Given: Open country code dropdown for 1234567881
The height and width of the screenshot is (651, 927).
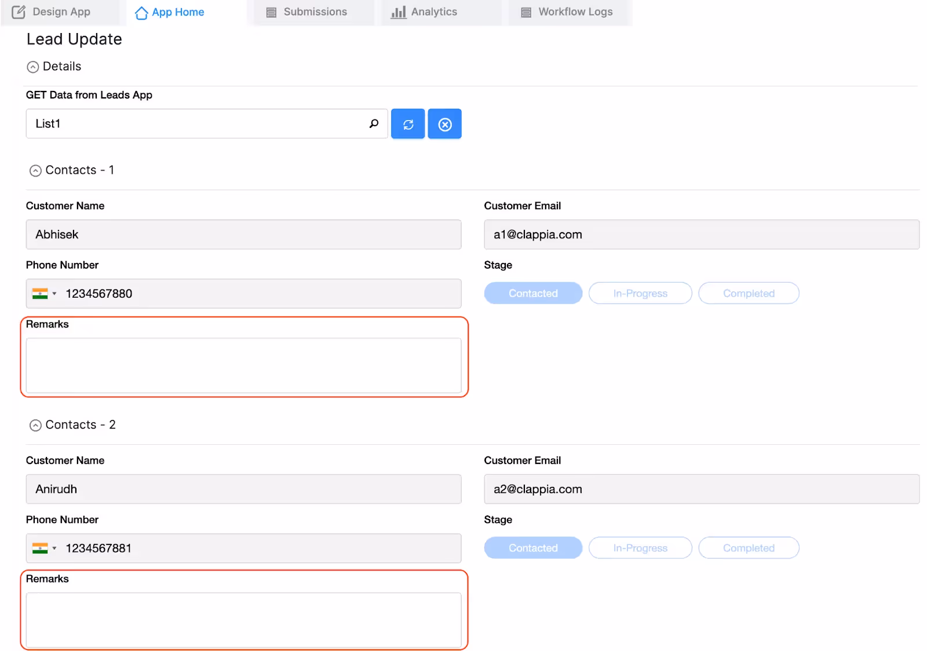Looking at the screenshot, I should [x=45, y=548].
